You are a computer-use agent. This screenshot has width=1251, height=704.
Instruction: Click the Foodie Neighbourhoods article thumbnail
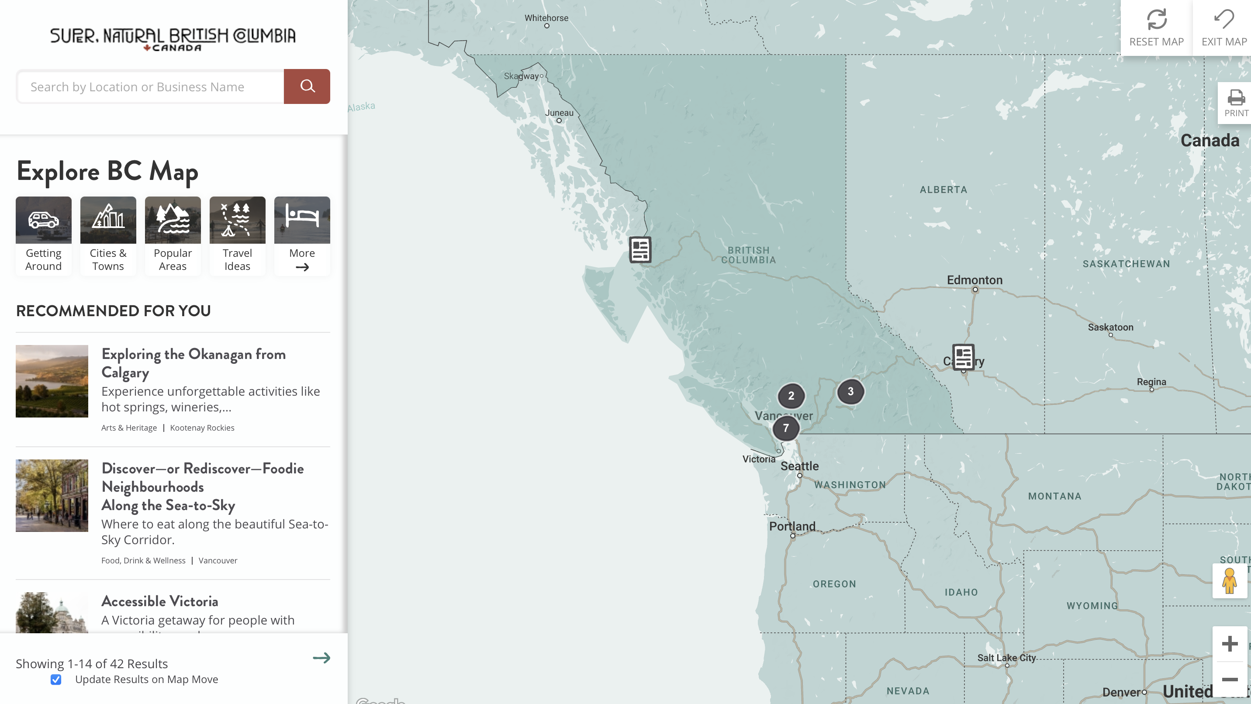pos(52,495)
